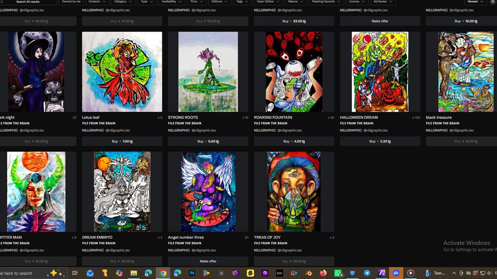Open Photoshop from the taskbar

[192, 273]
